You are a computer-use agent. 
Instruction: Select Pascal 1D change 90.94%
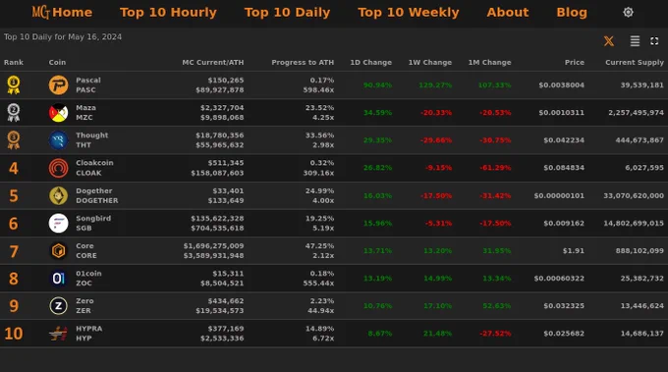(x=377, y=85)
